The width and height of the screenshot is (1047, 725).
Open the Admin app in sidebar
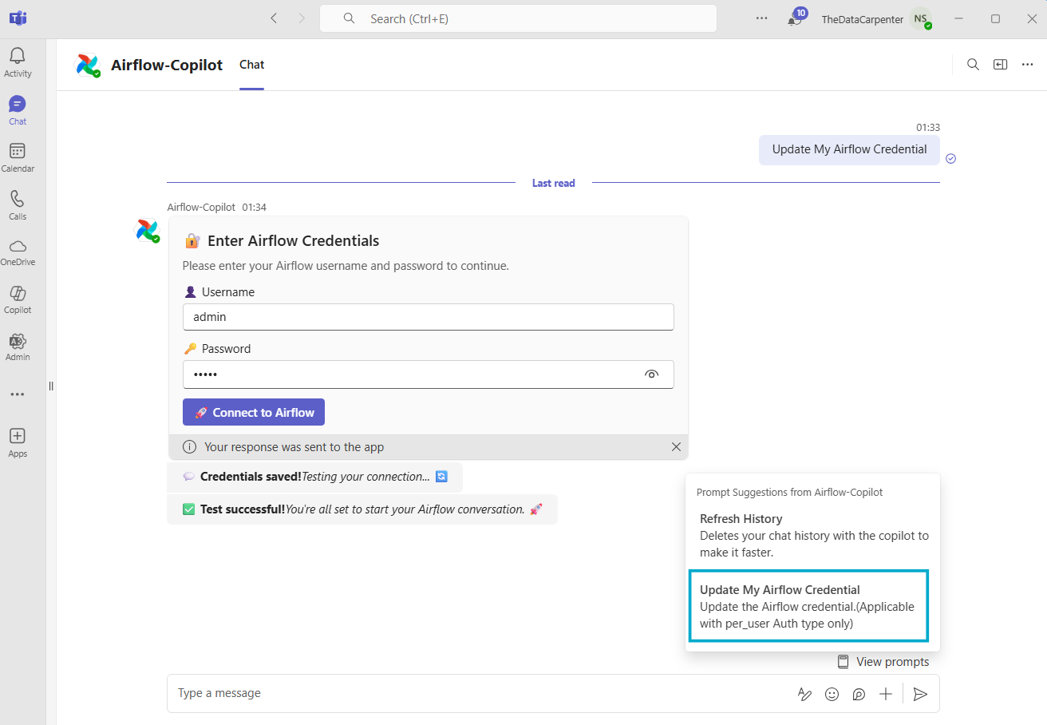click(x=18, y=347)
